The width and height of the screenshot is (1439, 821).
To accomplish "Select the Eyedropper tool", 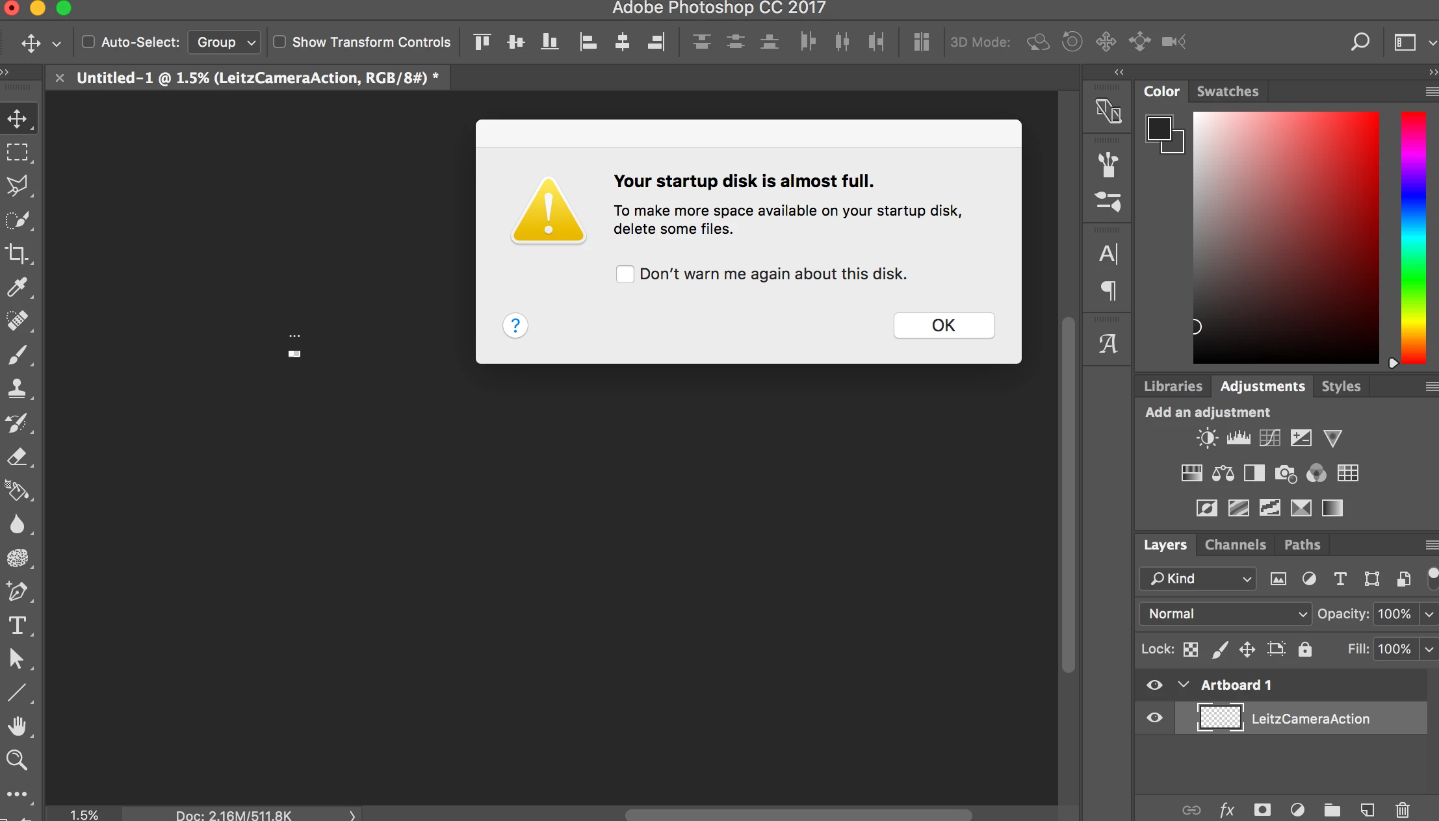I will 17,287.
